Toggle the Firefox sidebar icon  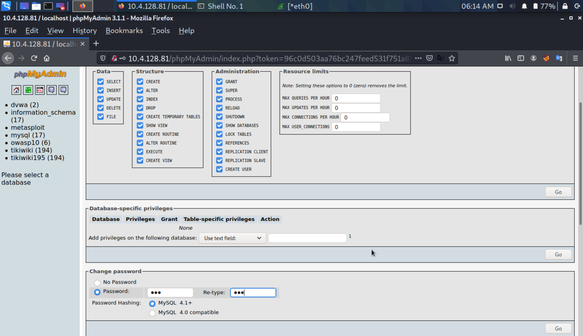(521, 58)
